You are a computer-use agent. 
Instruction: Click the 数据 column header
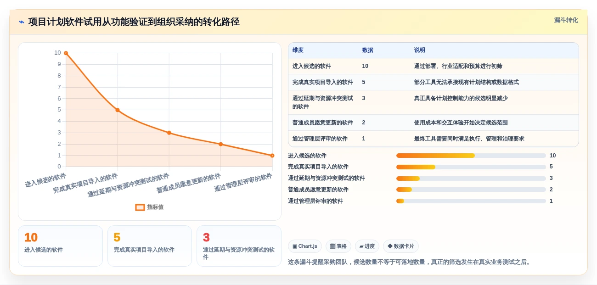[x=367, y=50]
